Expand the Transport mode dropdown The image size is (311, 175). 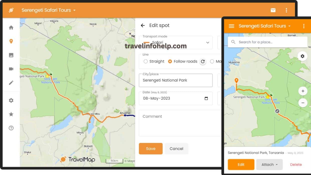[x=207, y=42]
